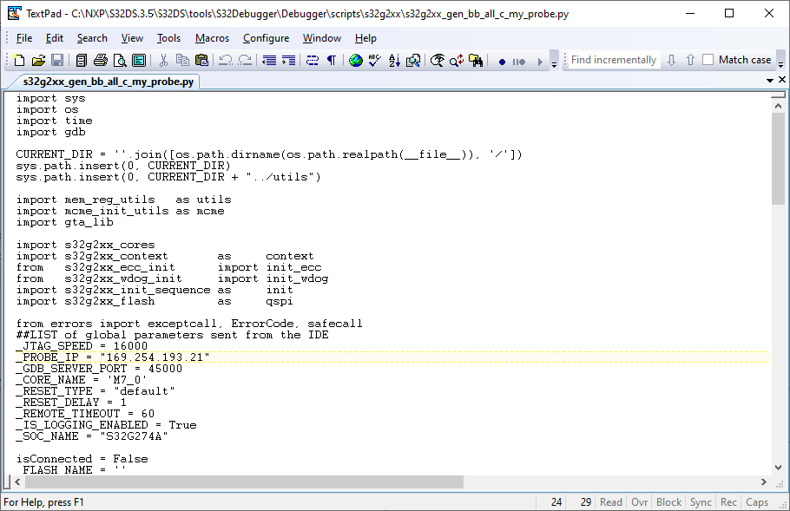Expand the main toolbar overflow options arrow
This screenshot has width=790, height=511.
554,61
